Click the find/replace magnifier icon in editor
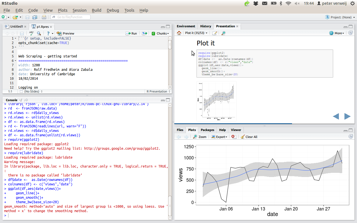 coord(39,33)
